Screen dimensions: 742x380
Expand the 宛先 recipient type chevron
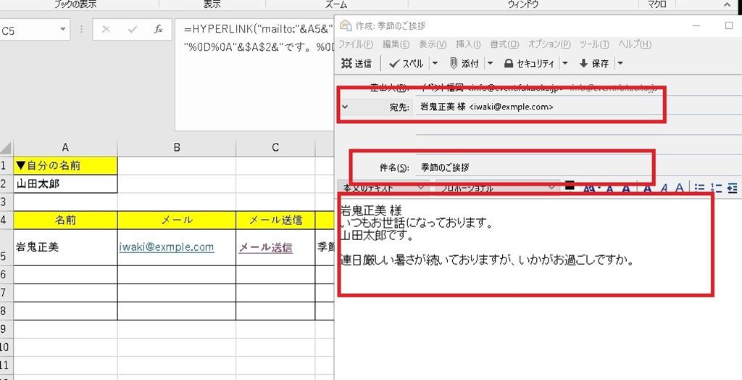click(x=345, y=107)
